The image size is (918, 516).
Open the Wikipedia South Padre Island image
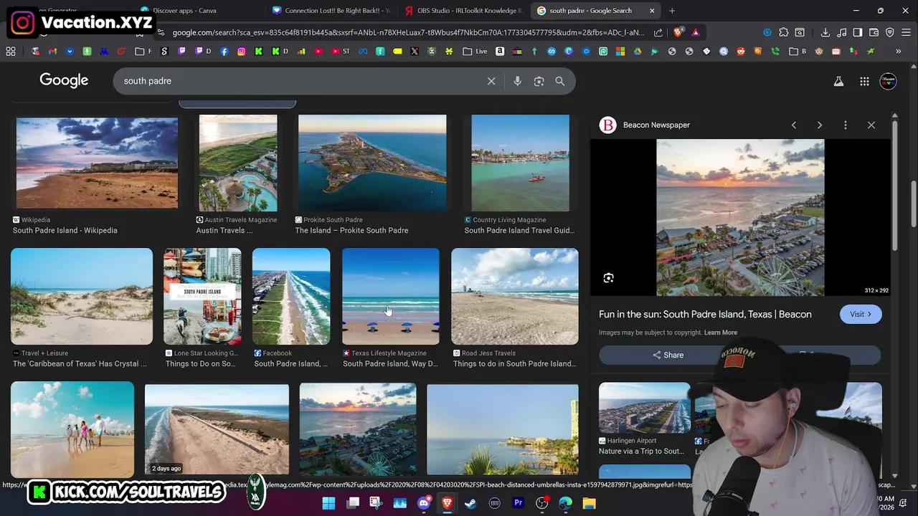click(97, 163)
